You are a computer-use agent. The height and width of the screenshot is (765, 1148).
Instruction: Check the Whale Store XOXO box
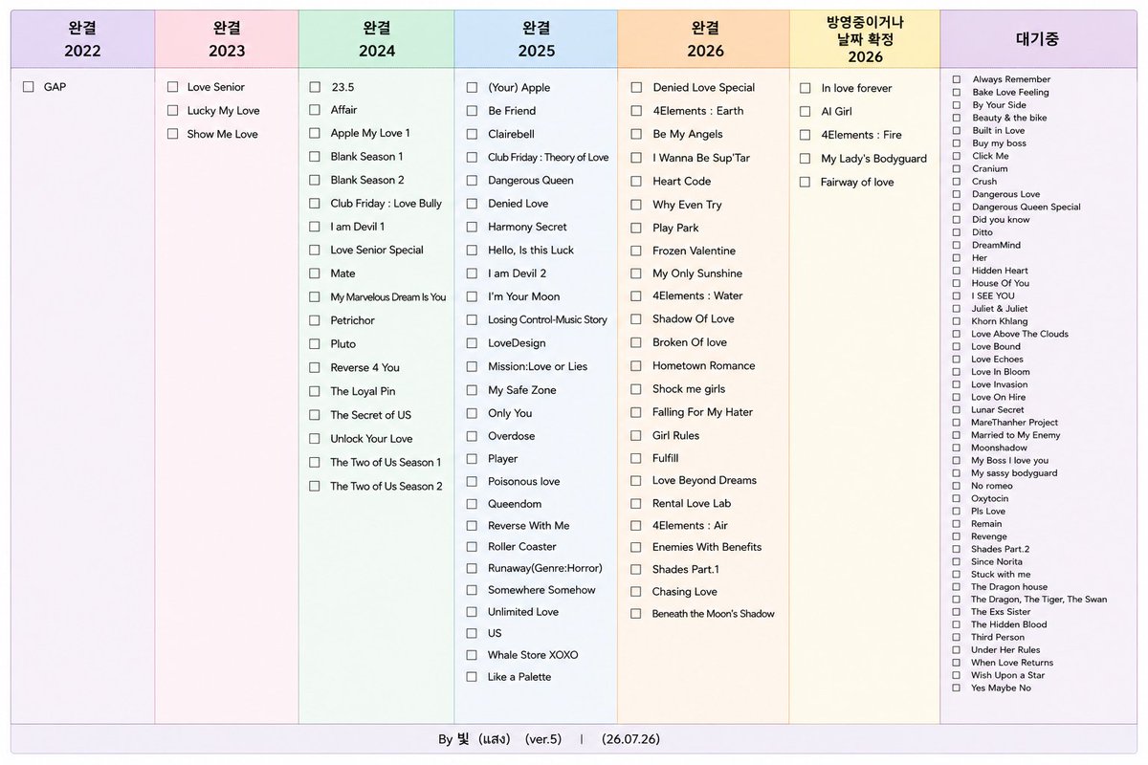pyautogui.click(x=472, y=655)
